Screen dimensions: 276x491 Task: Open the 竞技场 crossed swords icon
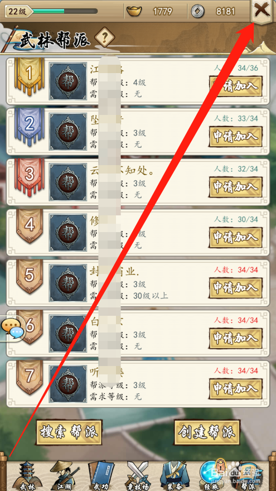coord(138,476)
